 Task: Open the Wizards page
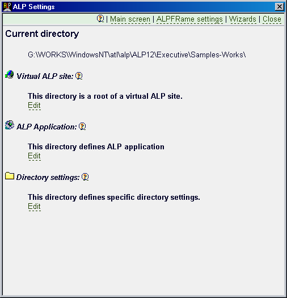243,19
